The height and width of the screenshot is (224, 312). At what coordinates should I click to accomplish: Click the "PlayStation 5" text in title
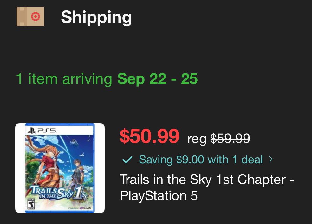click(x=159, y=196)
